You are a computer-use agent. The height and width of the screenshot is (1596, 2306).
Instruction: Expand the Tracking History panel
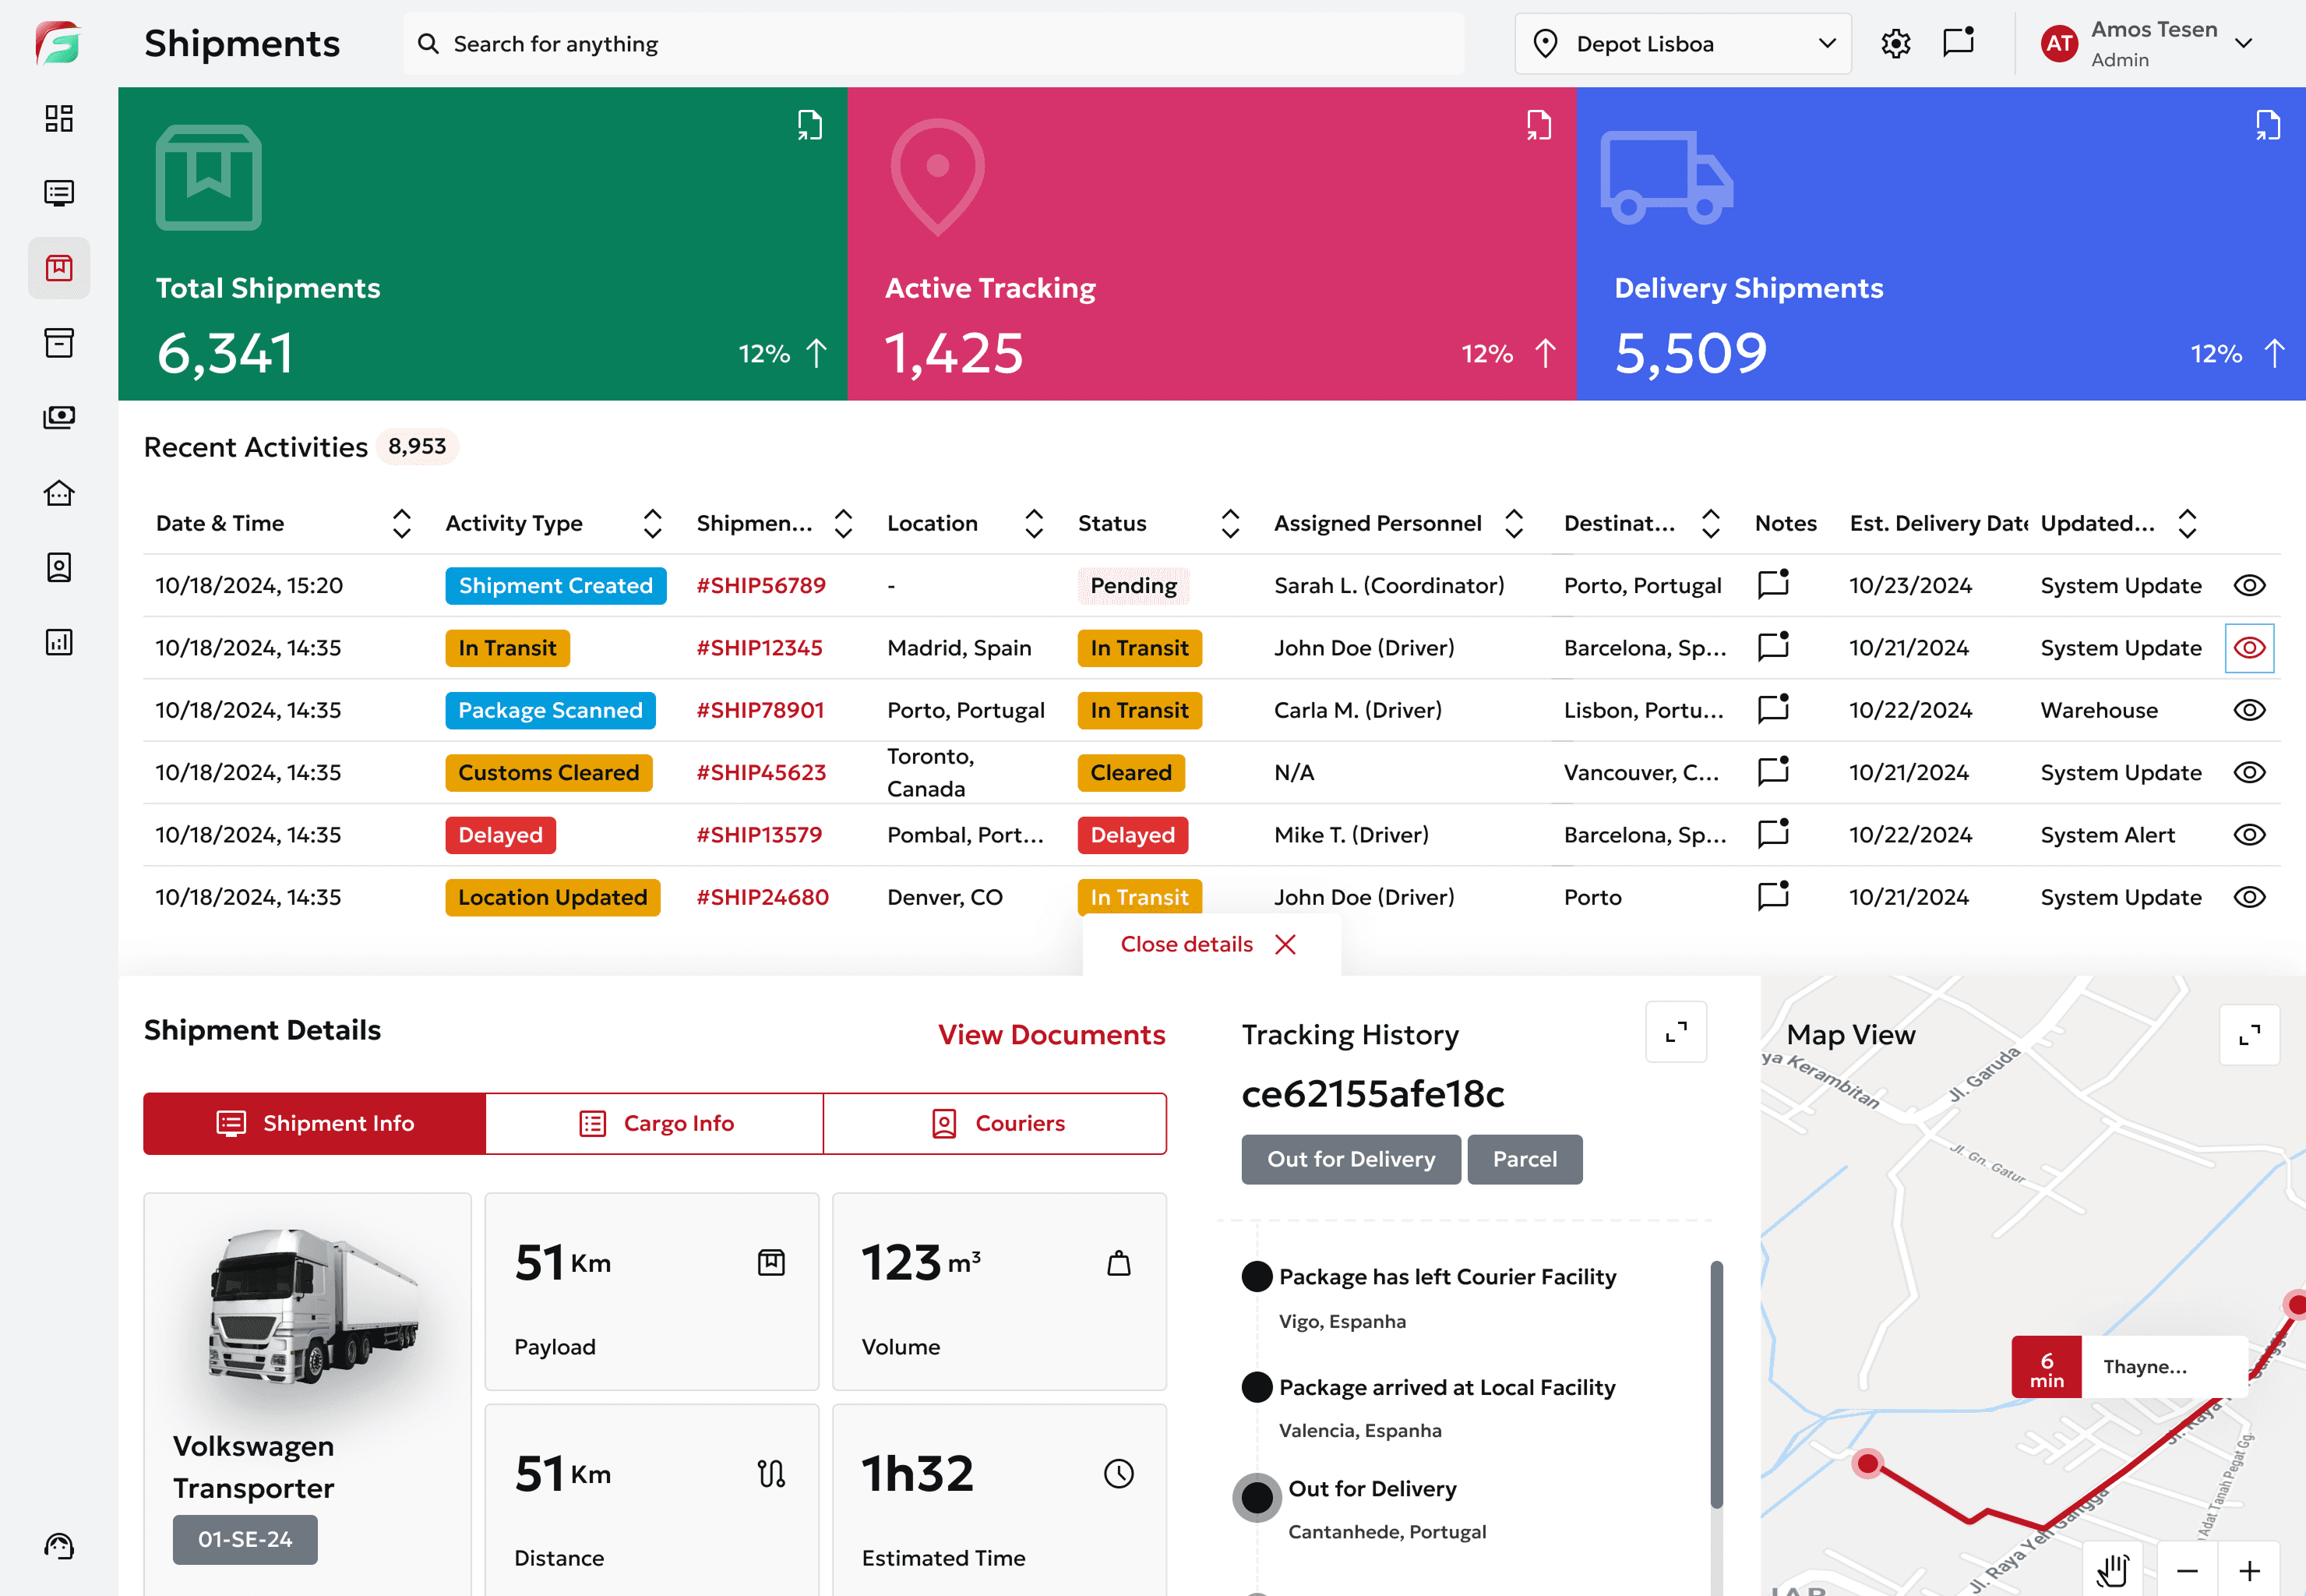1677,1032
